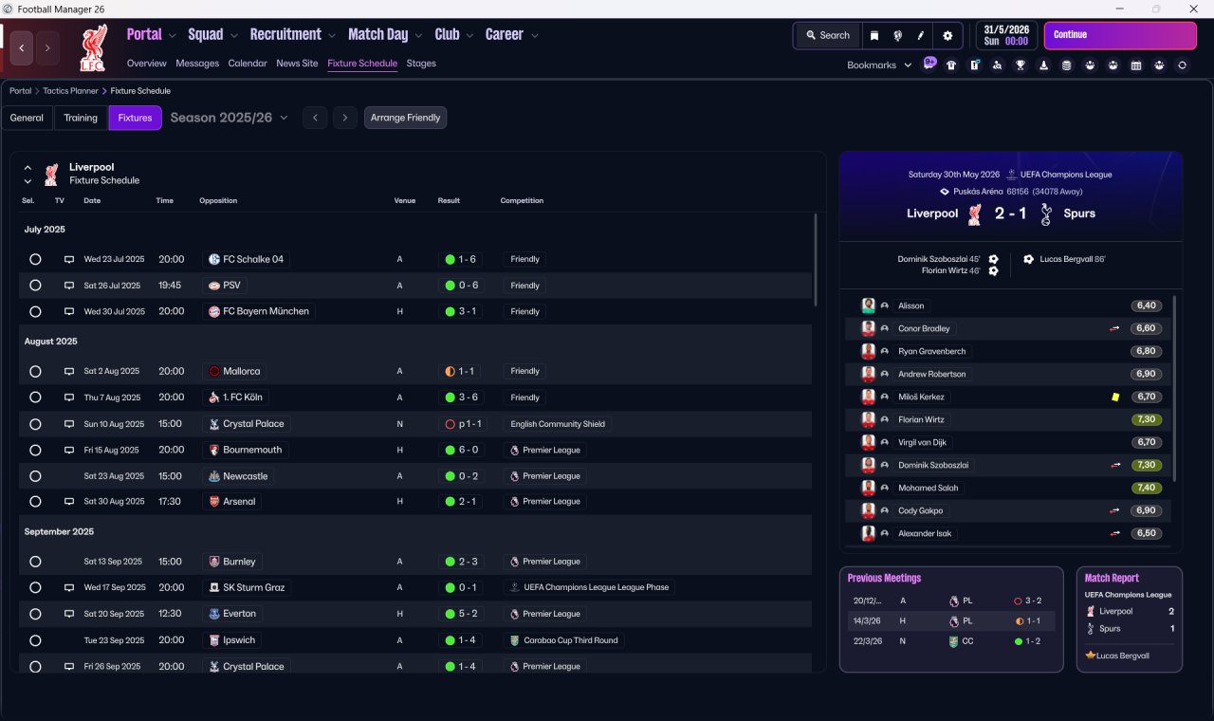
Task: Select the radio button for PSV fixture
Action: tap(35, 286)
